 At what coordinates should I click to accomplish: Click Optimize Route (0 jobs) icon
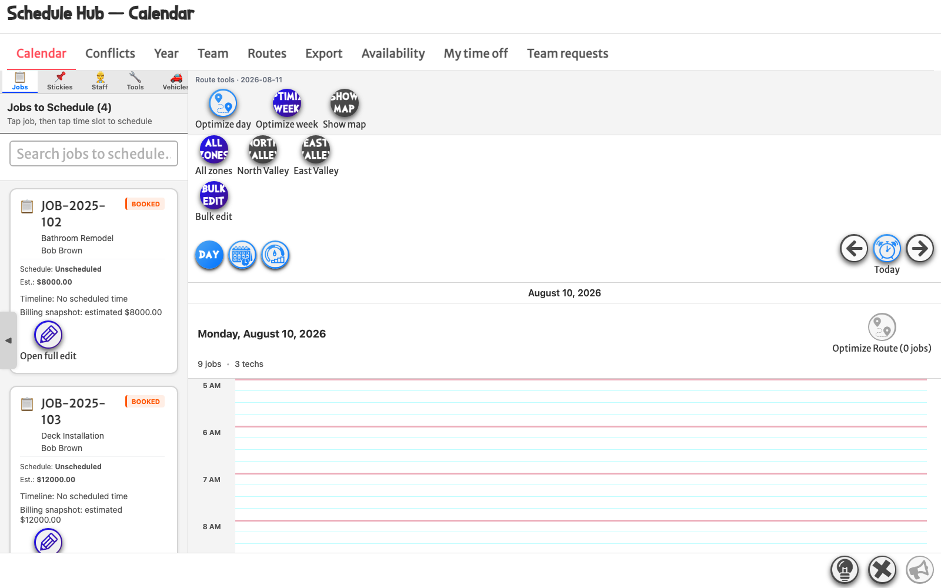882,327
